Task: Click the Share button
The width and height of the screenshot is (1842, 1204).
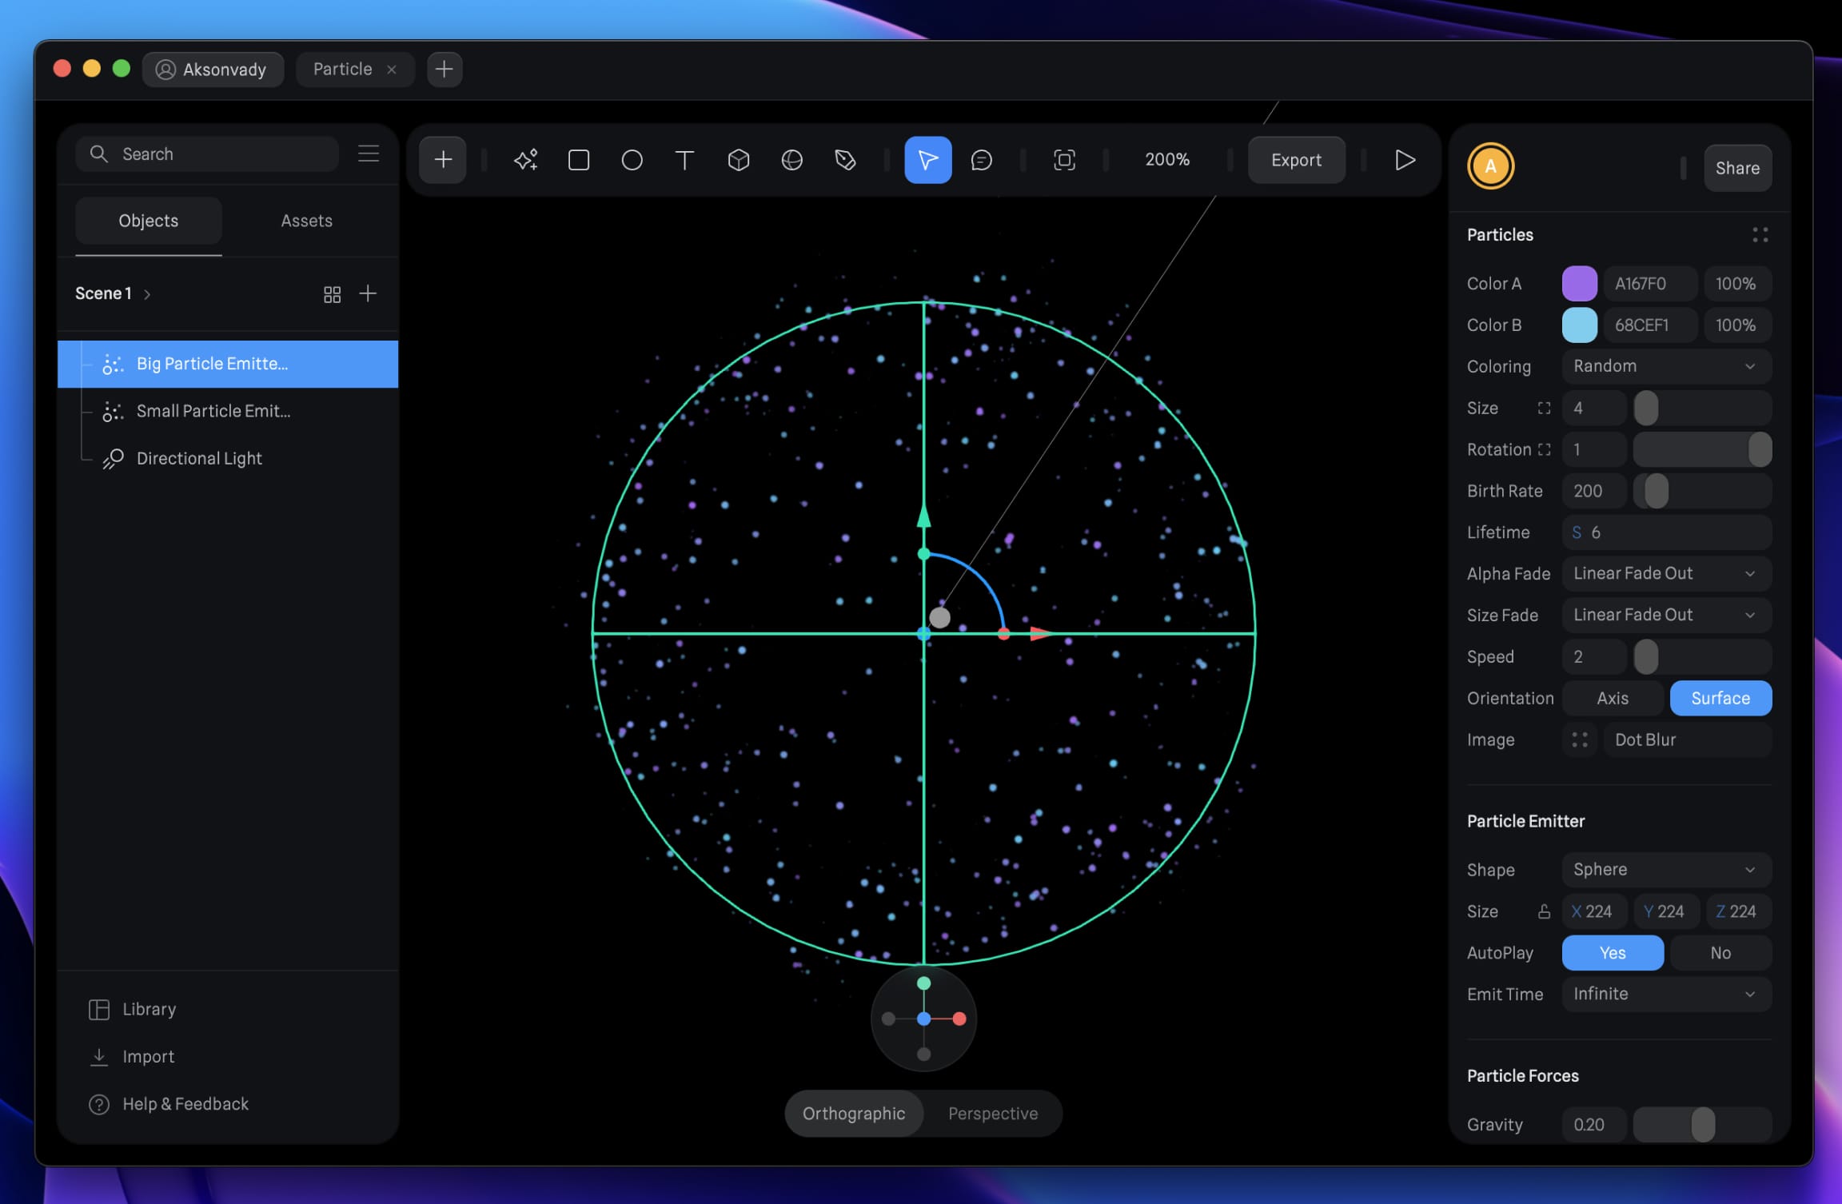Action: [1737, 167]
